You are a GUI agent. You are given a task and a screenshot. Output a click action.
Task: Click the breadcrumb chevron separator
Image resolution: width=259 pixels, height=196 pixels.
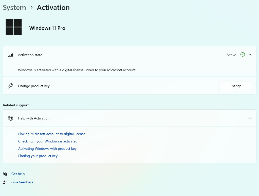pos(31,7)
